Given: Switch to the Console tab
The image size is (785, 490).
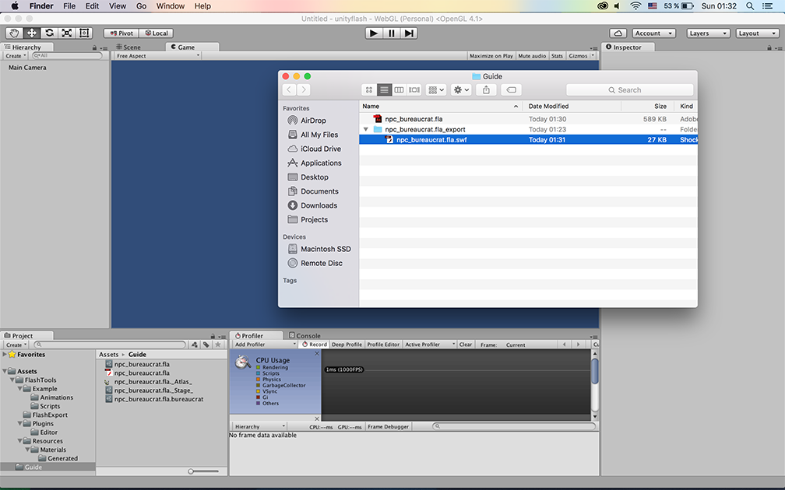Looking at the screenshot, I should [308, 336].
